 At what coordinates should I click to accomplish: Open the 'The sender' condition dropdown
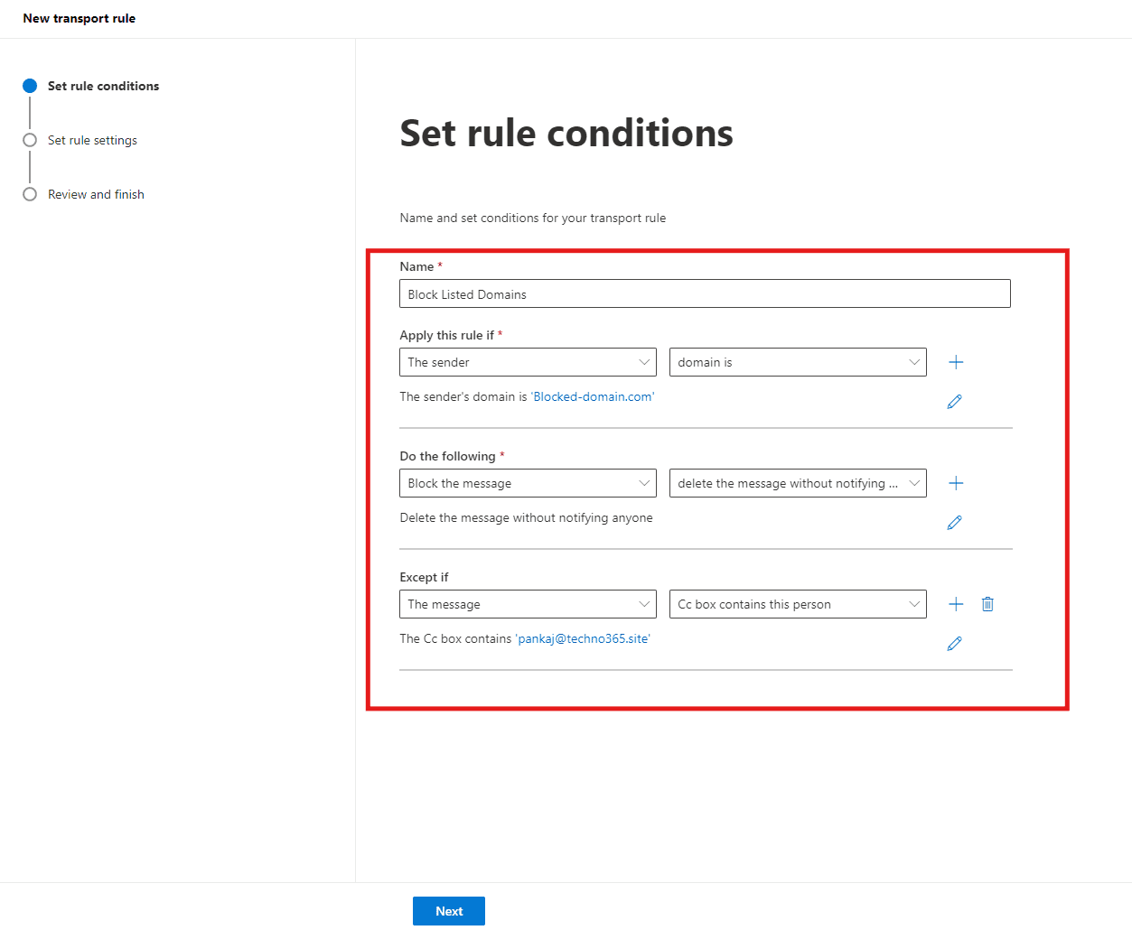click(528, 362)
